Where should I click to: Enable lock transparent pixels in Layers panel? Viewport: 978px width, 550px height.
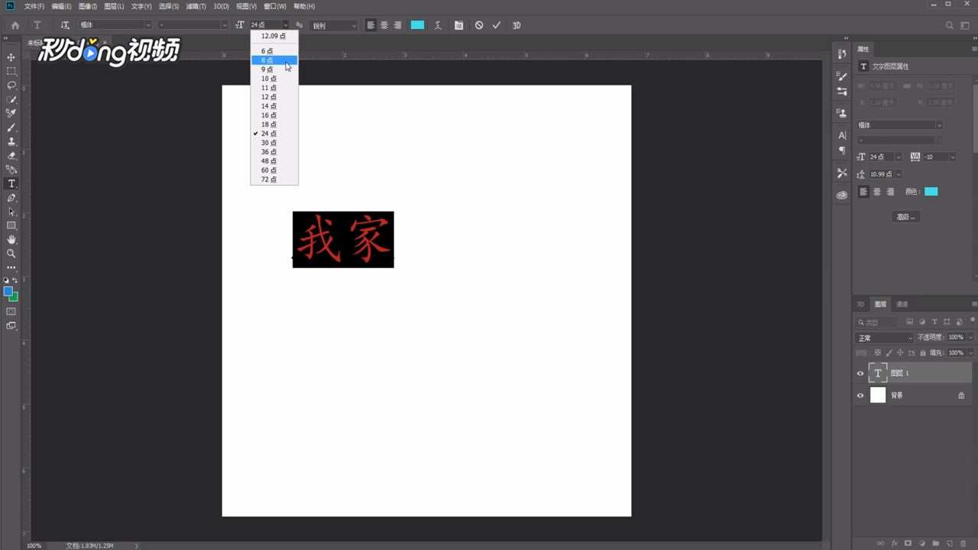coord(877,352)
